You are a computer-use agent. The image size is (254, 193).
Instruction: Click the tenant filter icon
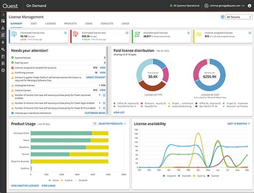tap(222, 17)
